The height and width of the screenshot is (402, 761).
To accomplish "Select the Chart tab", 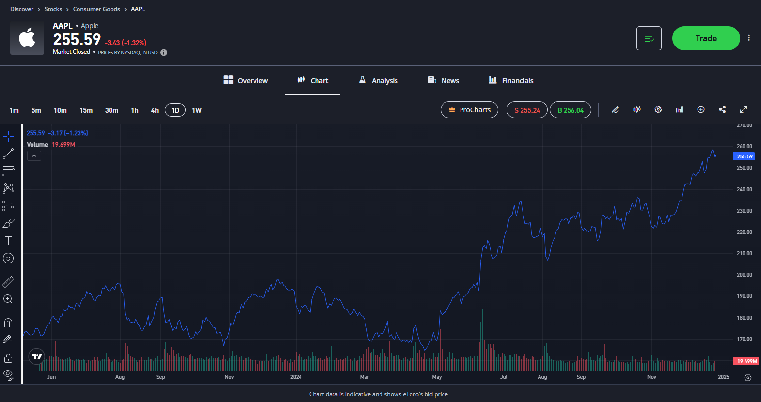I will pyautogui.click(x=312, y=80).
